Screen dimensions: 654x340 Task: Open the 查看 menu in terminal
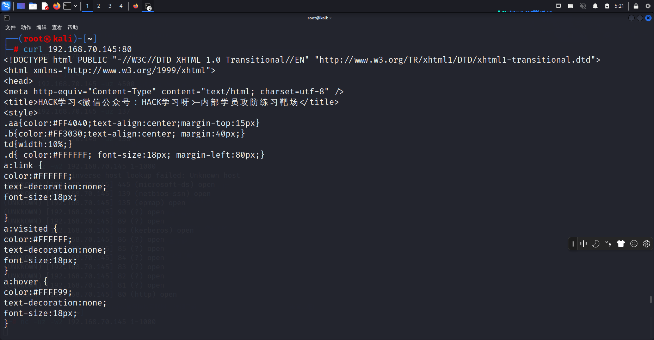click(57, 27)
